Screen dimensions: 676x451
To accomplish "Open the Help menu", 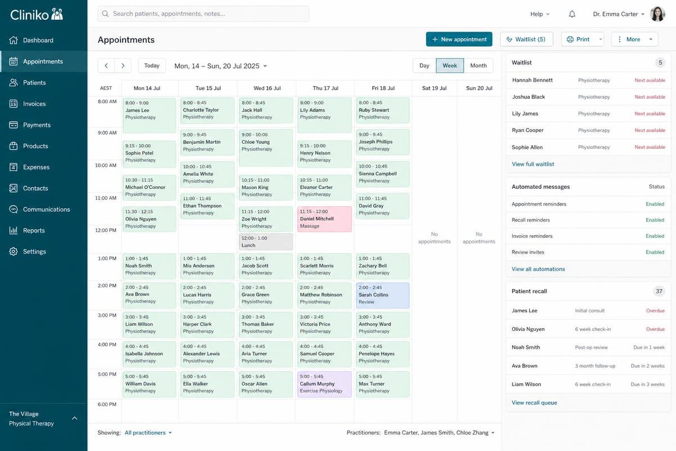I will tap(540, 14).
